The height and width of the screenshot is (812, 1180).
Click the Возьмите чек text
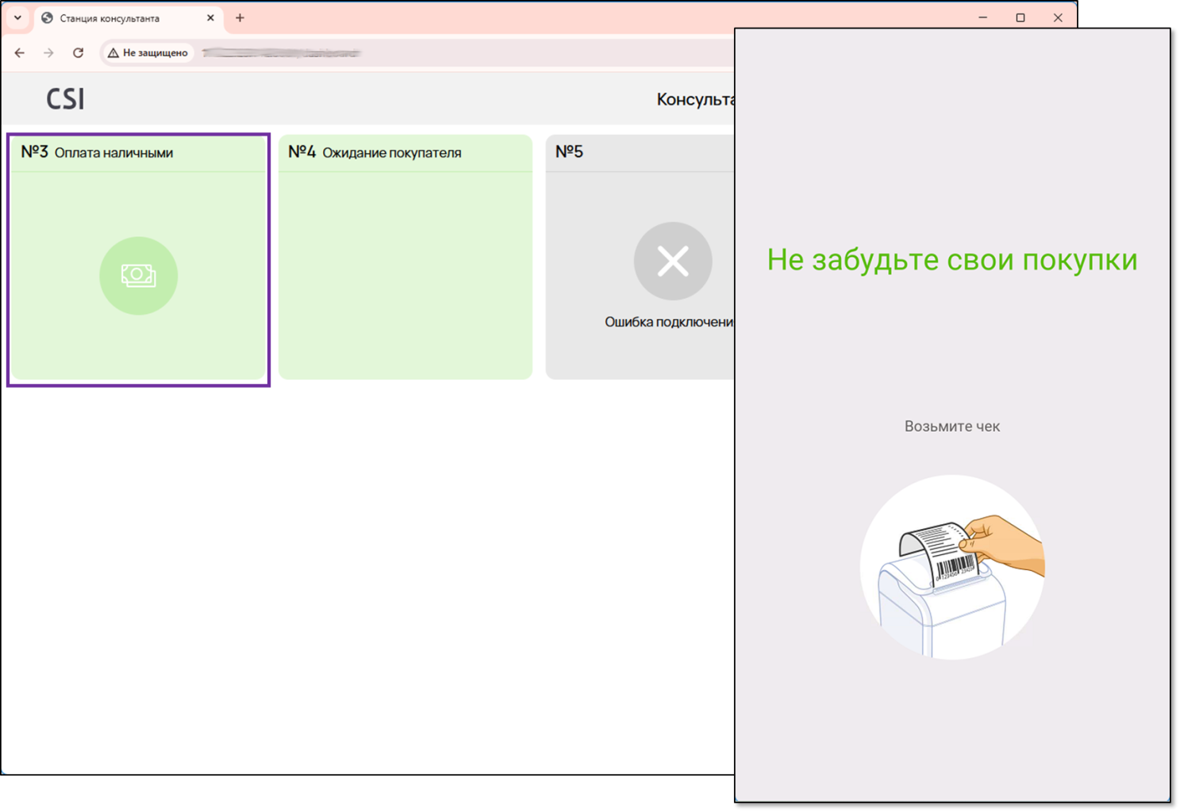951,427
